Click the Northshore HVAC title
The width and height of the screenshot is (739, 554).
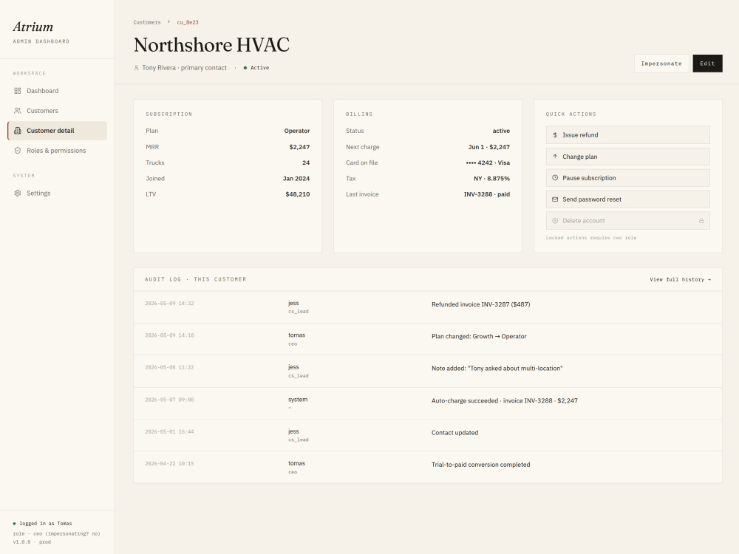click(x=211, y=45)
